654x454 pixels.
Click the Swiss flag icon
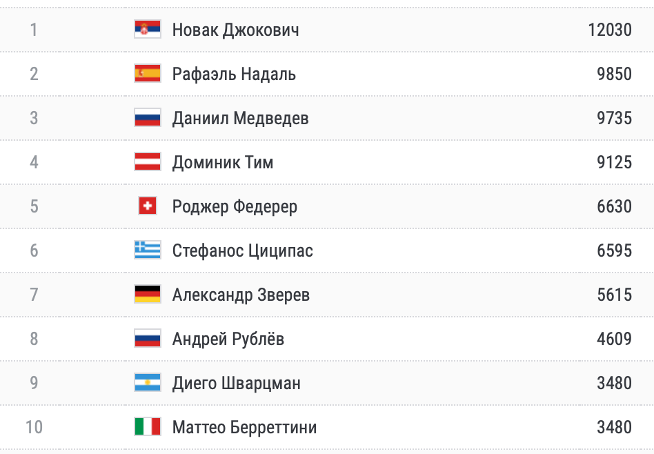coord(148,206)
